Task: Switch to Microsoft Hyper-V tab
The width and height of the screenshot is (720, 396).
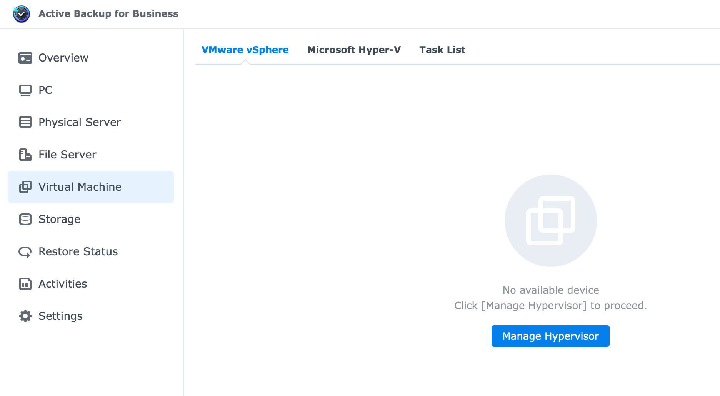Action: (354, 50)
